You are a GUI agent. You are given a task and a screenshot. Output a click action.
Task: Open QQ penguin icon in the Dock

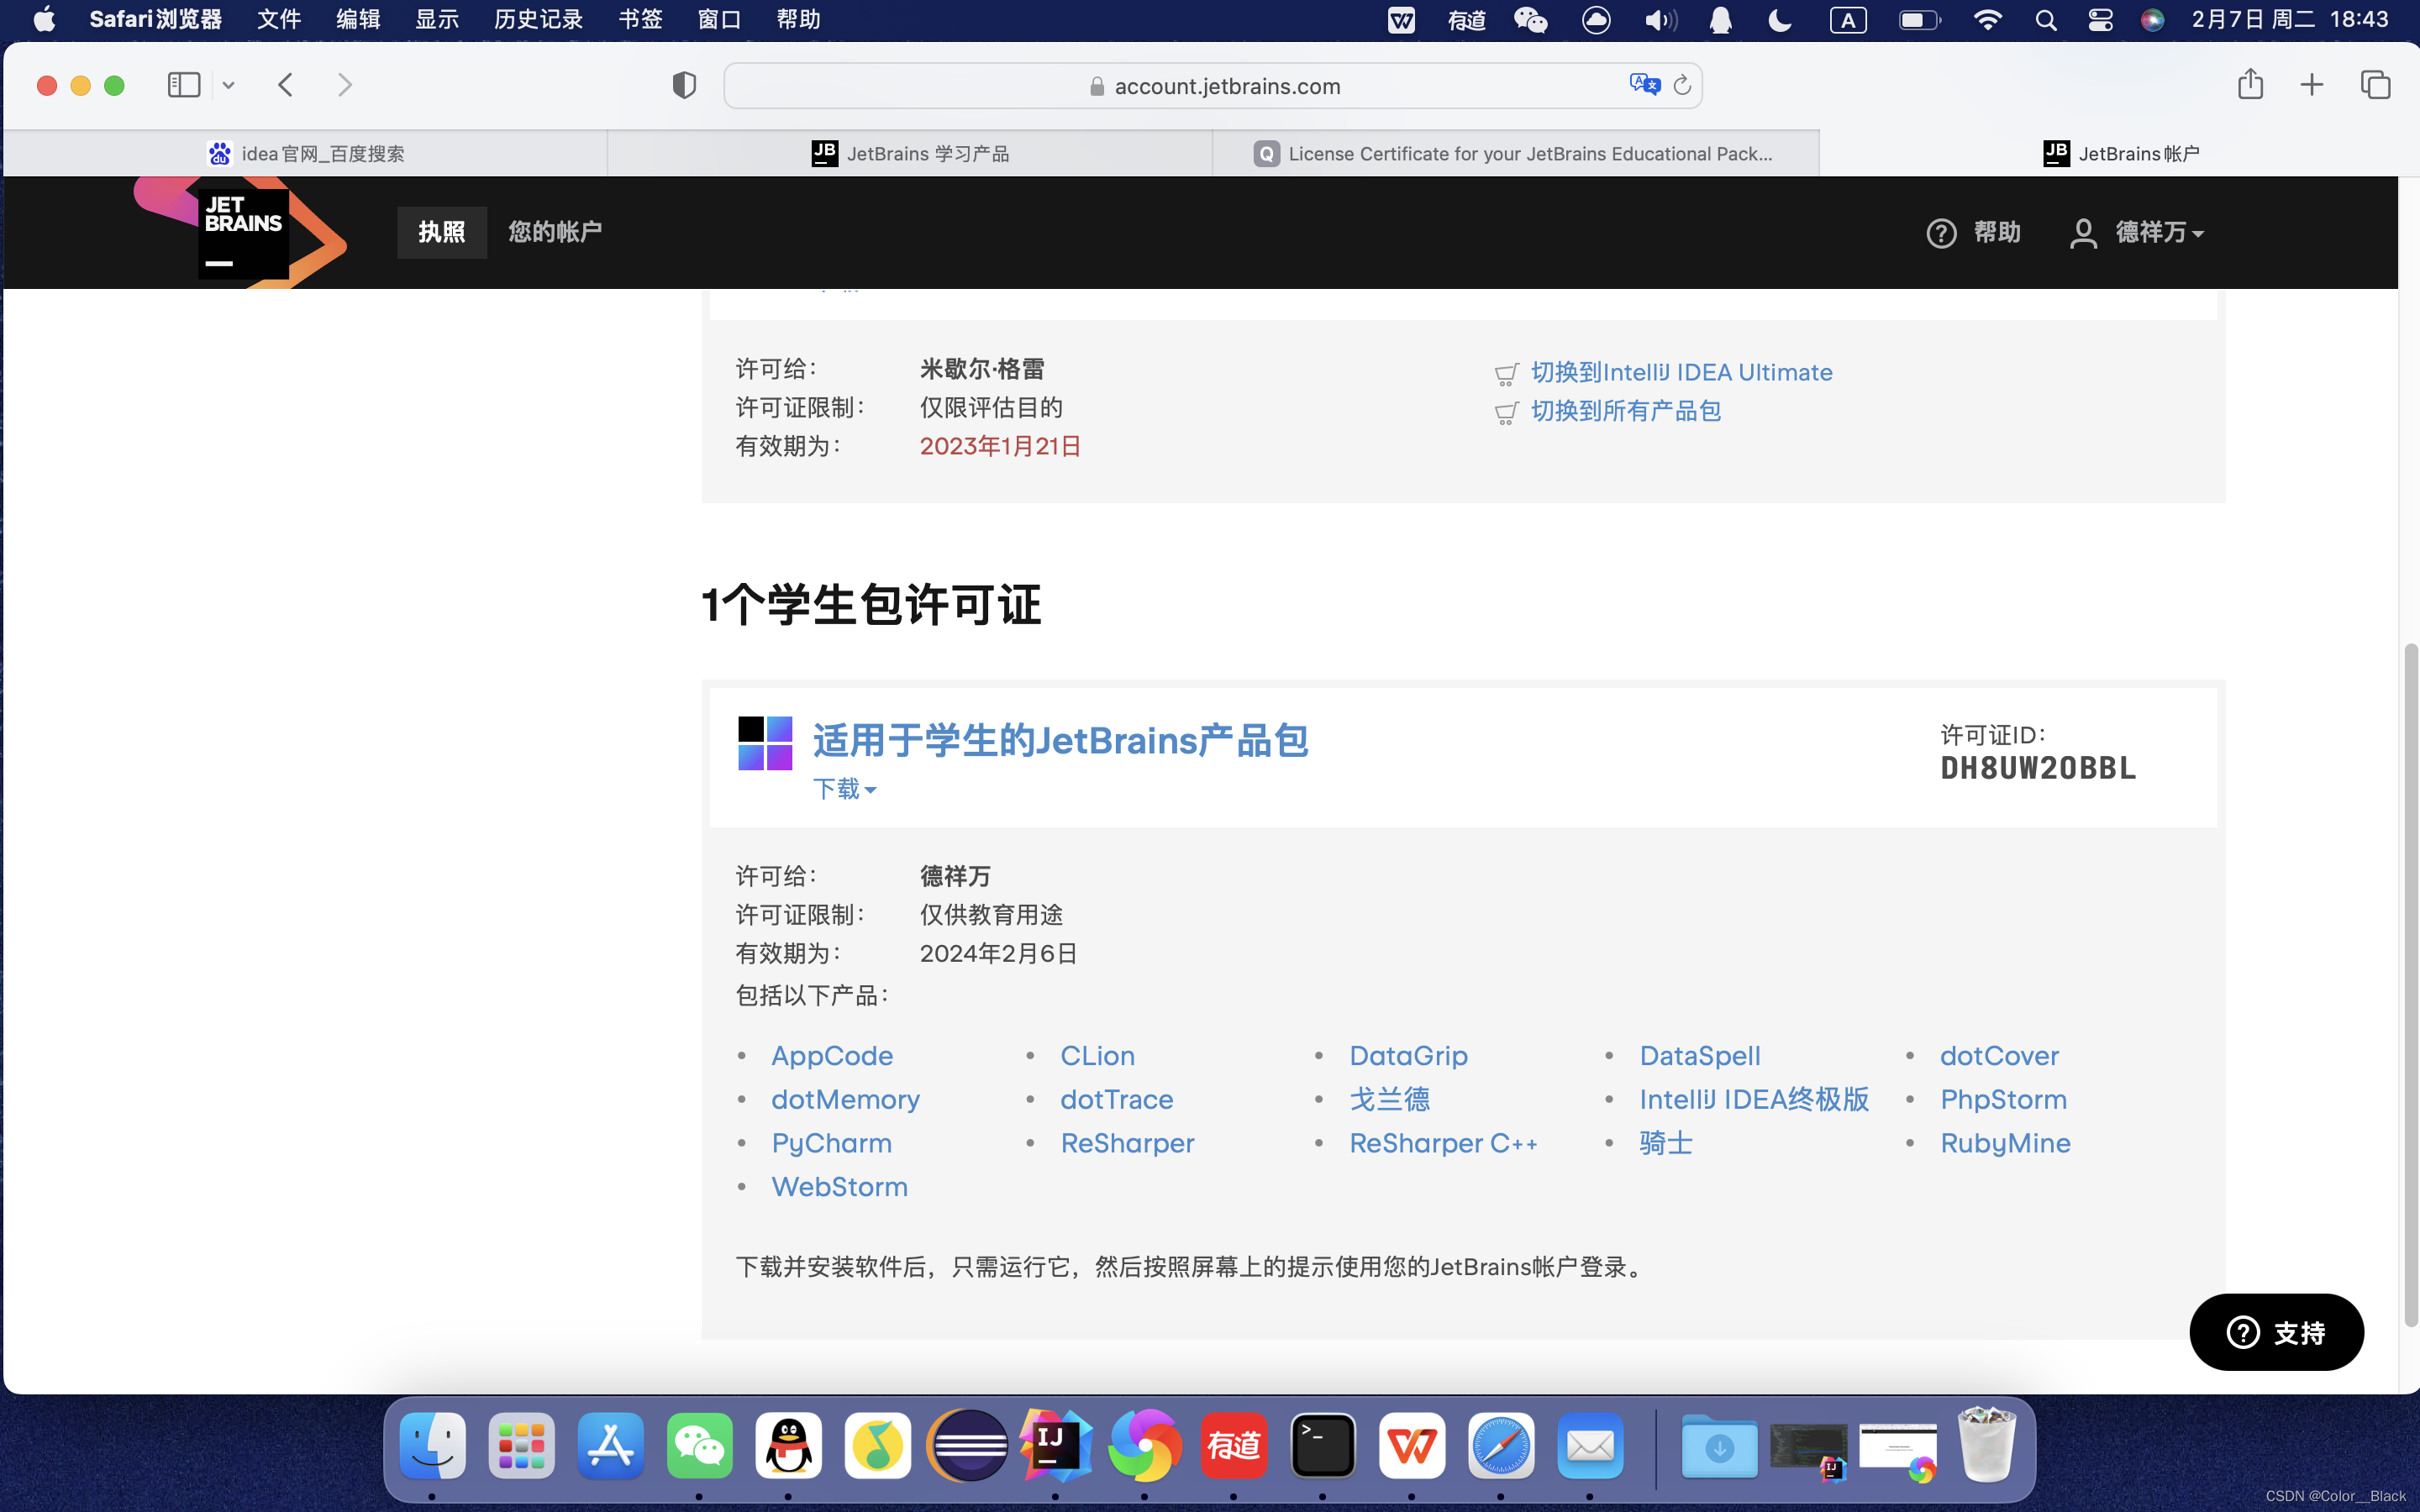[x=788, y=1445]
